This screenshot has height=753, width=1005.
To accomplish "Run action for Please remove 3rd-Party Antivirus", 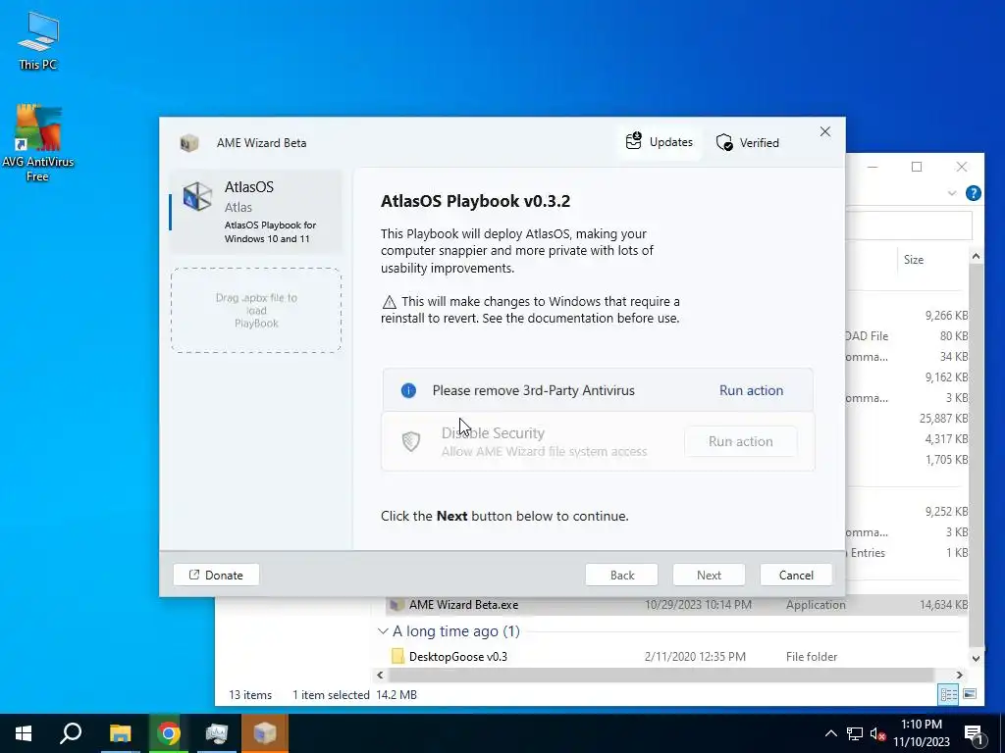I will click(751, 390).
